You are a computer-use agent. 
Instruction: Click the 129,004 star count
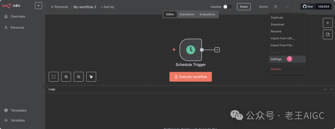324,6
